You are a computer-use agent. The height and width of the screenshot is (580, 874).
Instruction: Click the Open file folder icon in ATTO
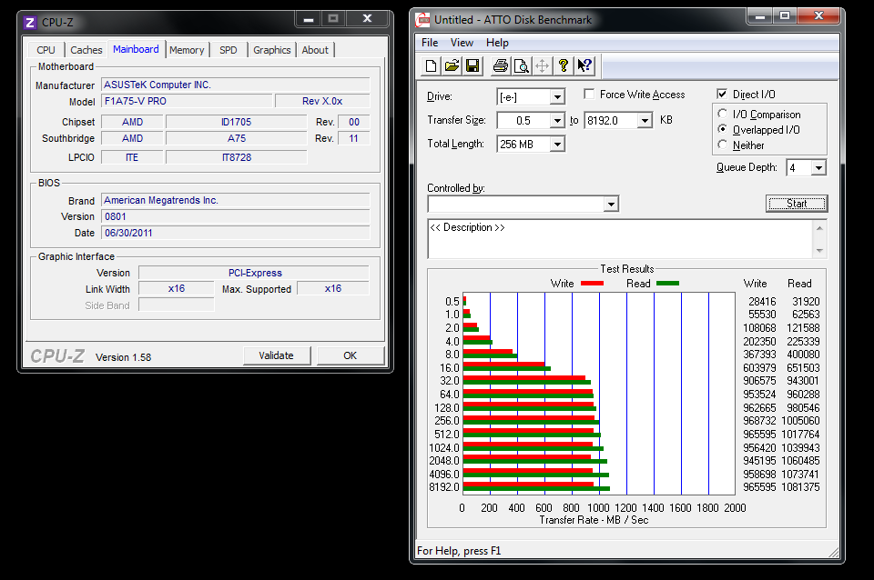coord(452,65)
